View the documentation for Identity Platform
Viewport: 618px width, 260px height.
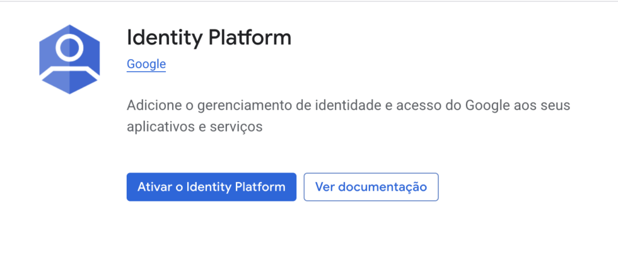pyautogui.click(x=371, y=187)
